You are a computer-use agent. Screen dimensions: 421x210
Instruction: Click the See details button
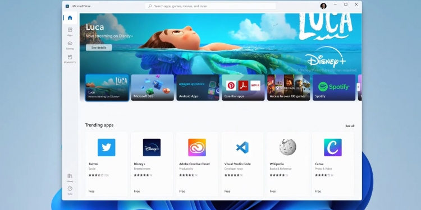[x=99, y=48]
